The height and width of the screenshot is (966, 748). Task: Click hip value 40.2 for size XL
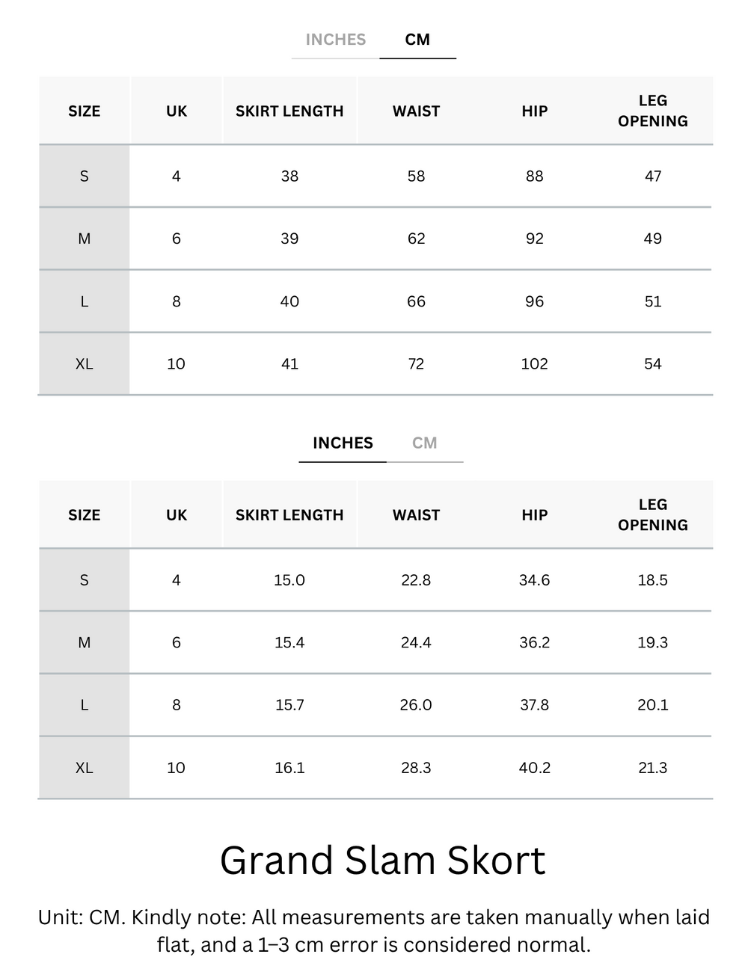point(534,768)
